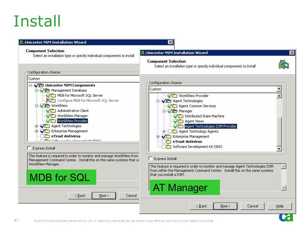Expand the Agent Technology Agents node
This screenshot has height=229, width=306.
pos(164,131)
